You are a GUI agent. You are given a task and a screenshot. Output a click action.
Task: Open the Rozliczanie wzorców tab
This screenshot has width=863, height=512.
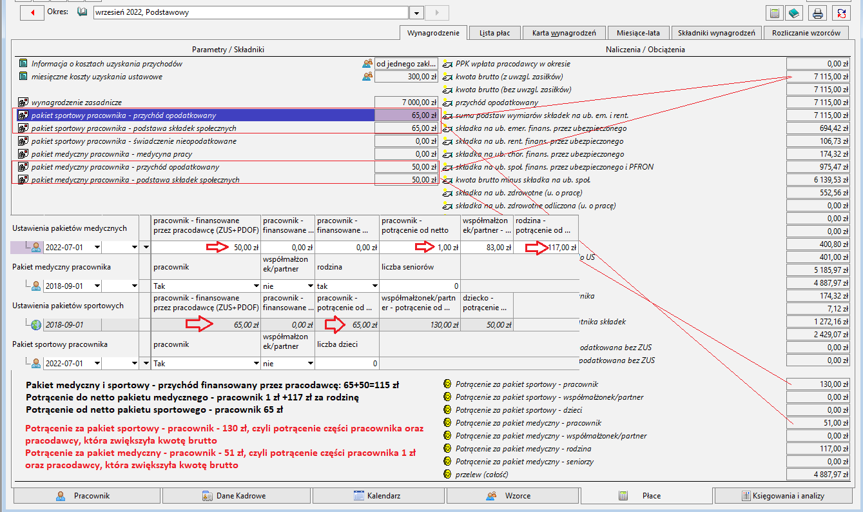[806, 33]
